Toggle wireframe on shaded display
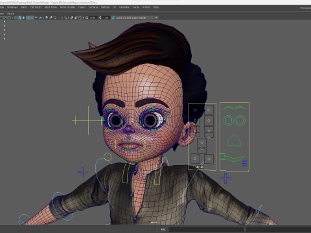311x233 pixels. coord(28,17)
